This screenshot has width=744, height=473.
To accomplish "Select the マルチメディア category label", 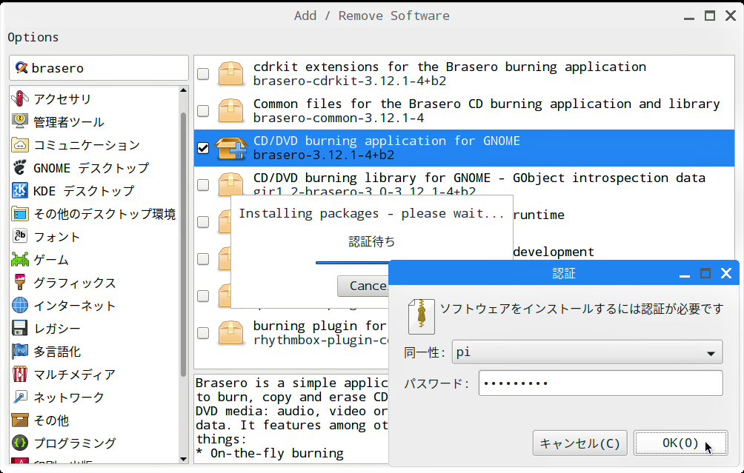I will pos(75,375).
